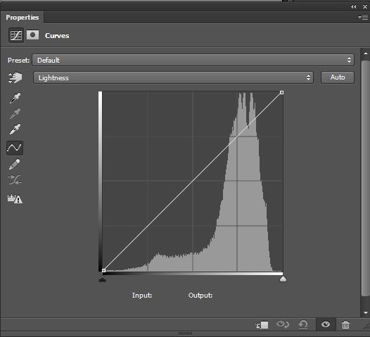Open the Properties panel flyout menu
The image size is (370, 337).
coord(363,17)
